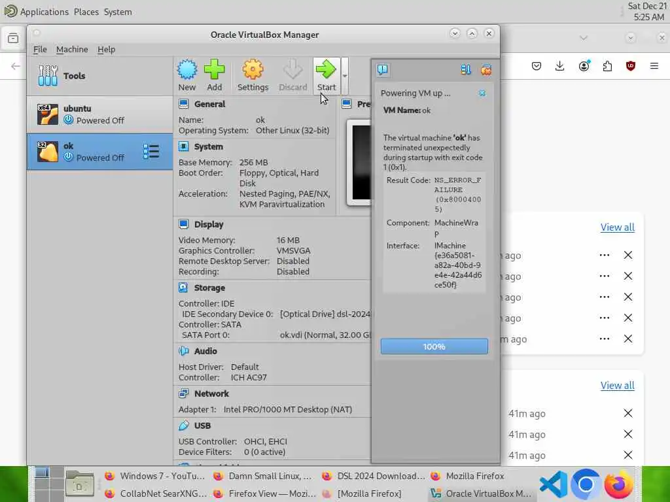Click the USB section icon
This screenshot has width=670, height=502.
tap(184, 426)
